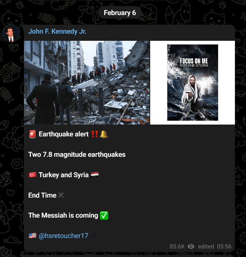Click The Messiah is coming text

(63, 215)
